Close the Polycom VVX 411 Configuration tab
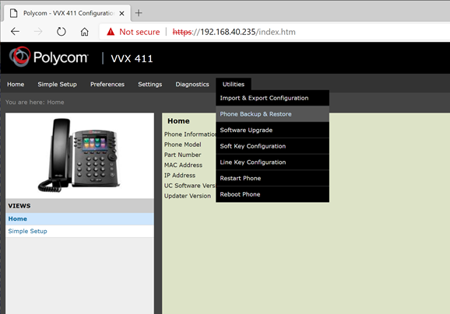 point(121,13)
